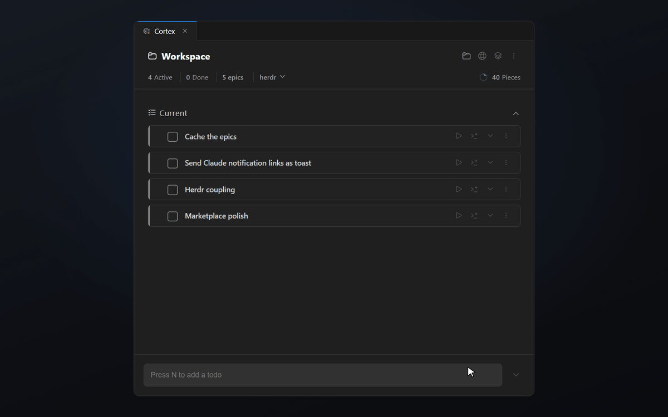Expand Cache the epics details chevron

[x=490, y=136]
